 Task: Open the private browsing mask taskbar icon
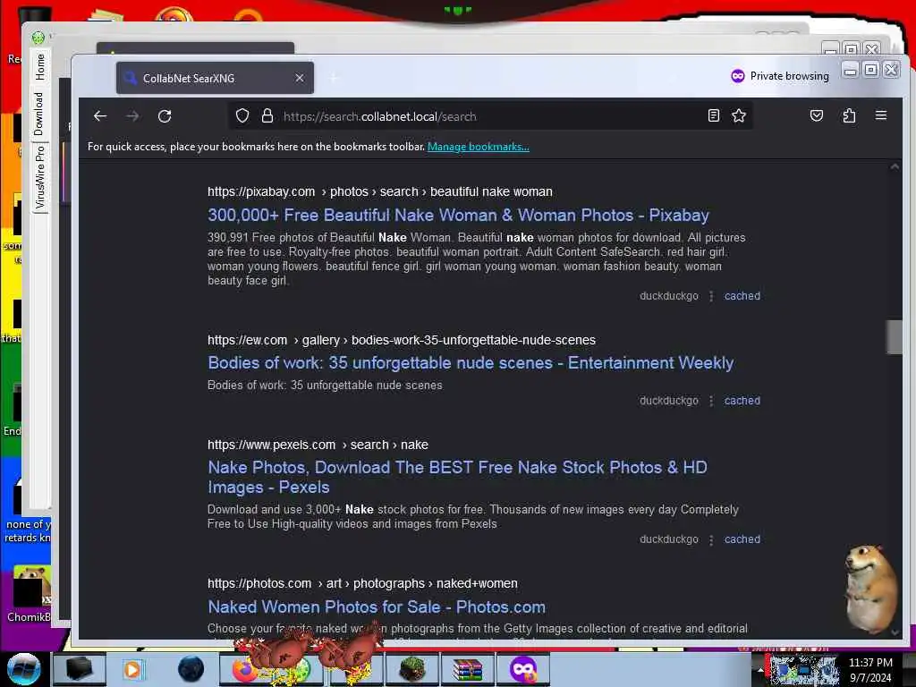pos(522,669)
